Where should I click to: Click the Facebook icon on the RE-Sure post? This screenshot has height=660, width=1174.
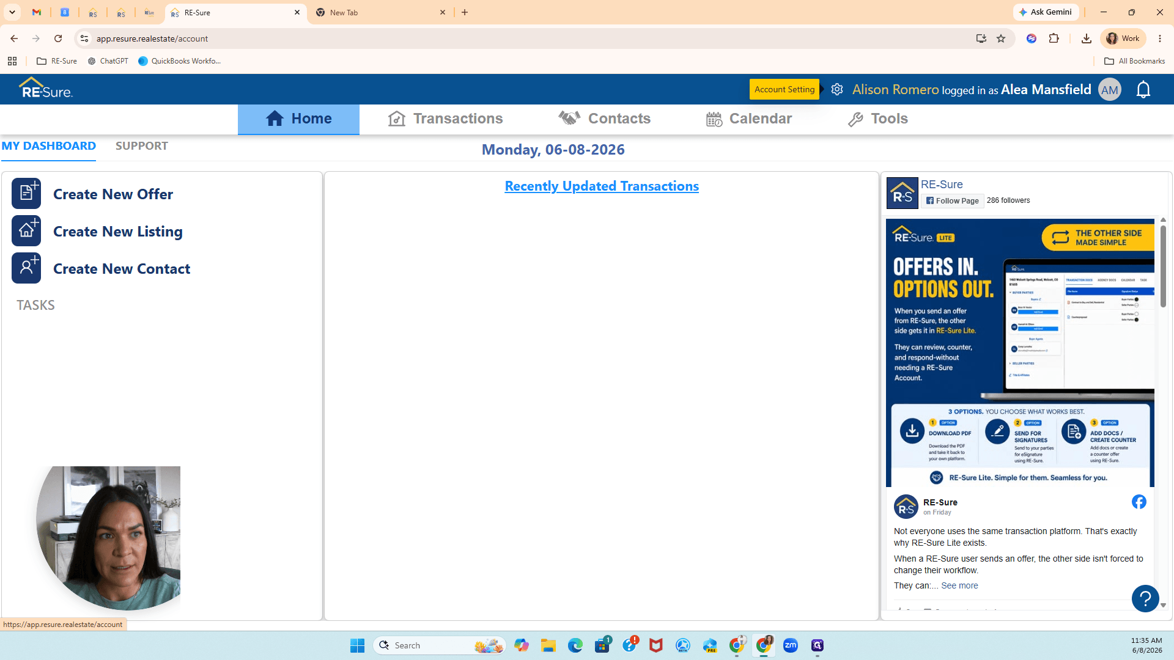(1139, 502)
